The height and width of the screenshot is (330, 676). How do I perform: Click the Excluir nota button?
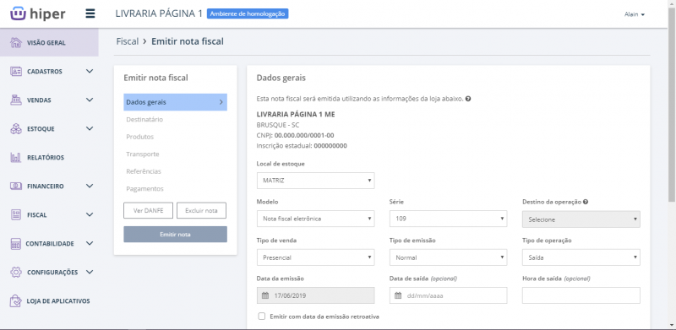(201, 211)
